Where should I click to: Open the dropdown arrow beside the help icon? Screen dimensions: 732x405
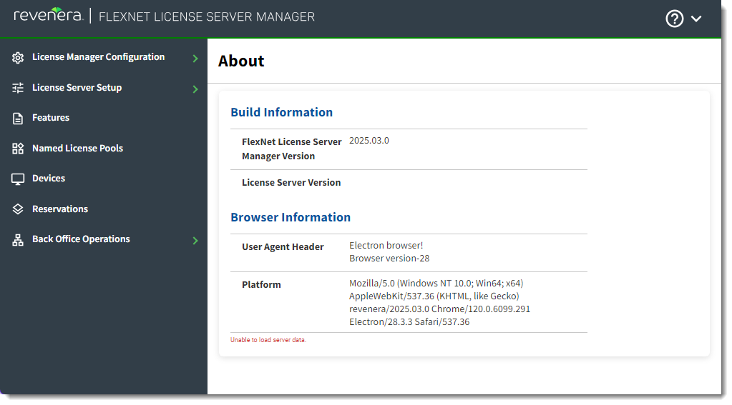696,19
